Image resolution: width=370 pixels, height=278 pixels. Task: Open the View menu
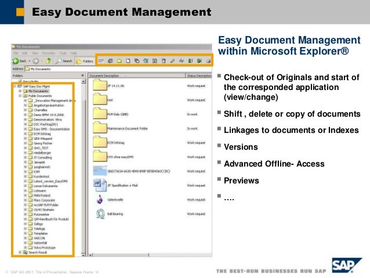coord(35,53)
